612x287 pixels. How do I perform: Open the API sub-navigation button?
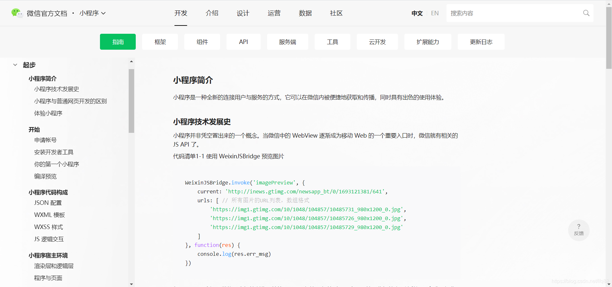point(243,42)
